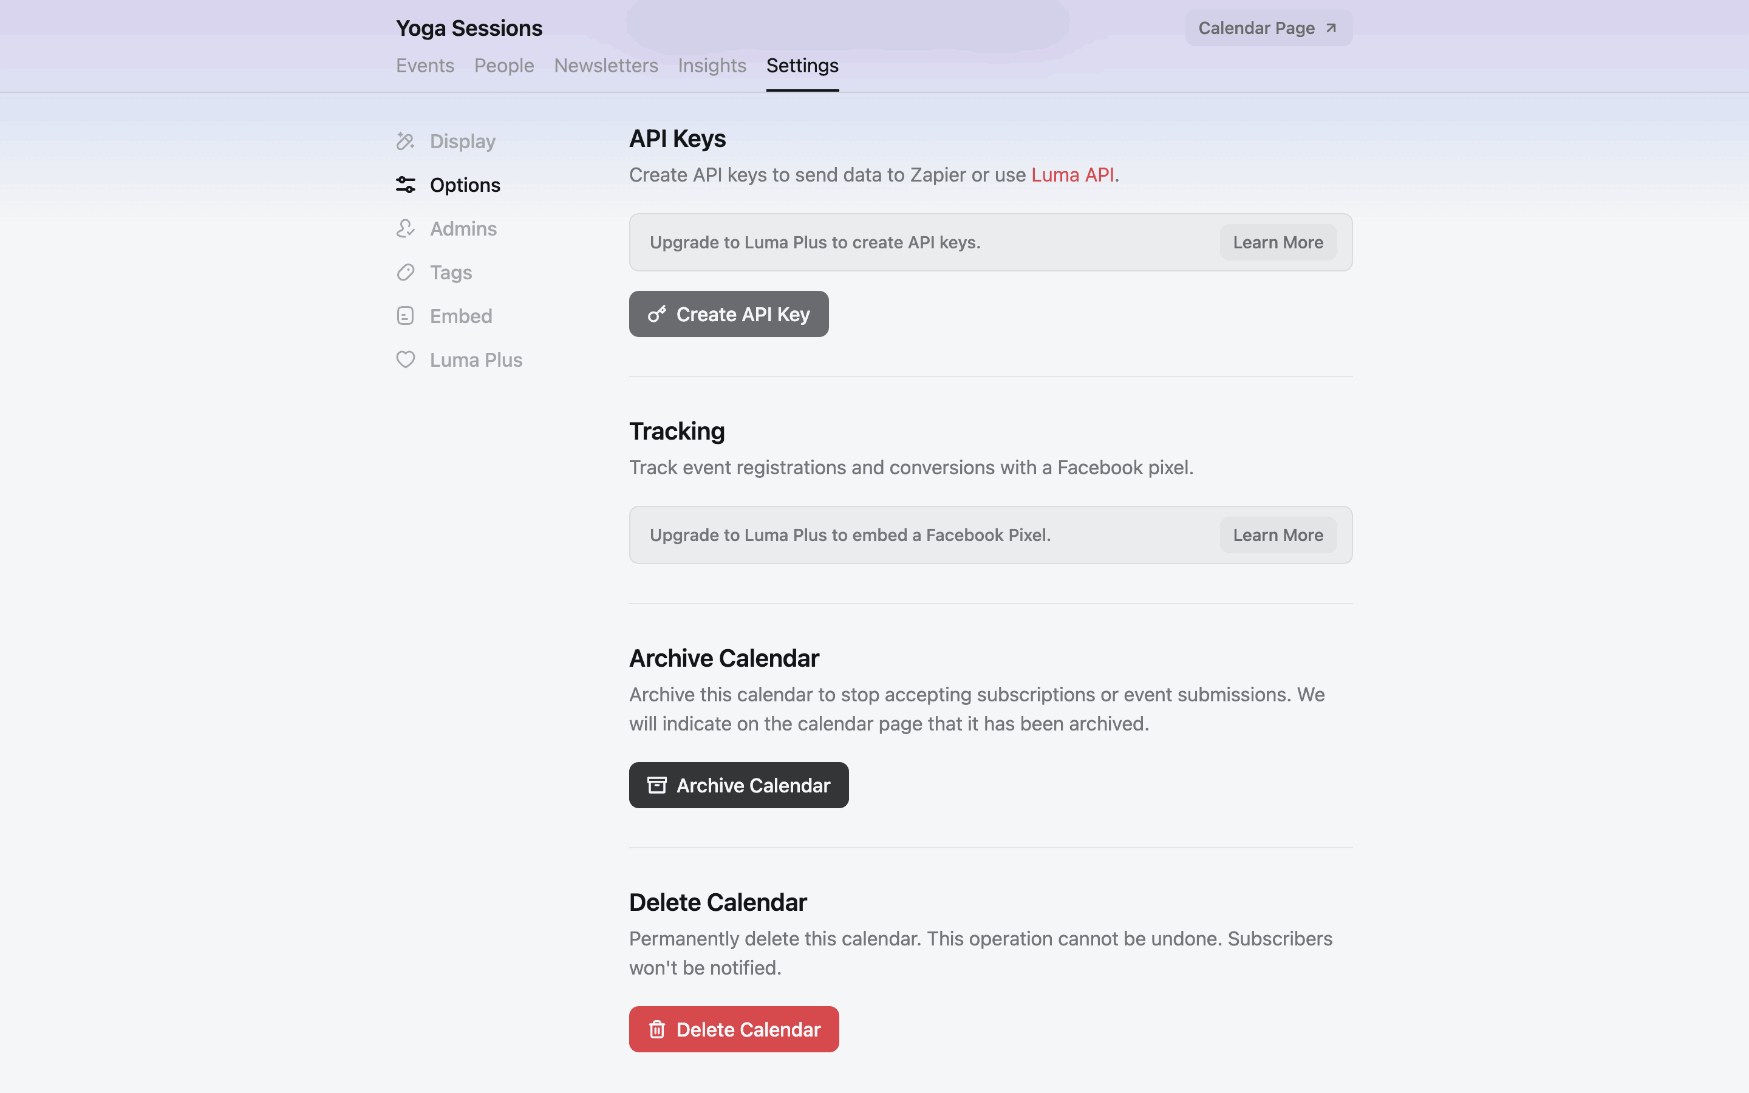Click the Admins person icon
The height and width of the screenshot is (1093, 1749).
[x=406, y=228]
